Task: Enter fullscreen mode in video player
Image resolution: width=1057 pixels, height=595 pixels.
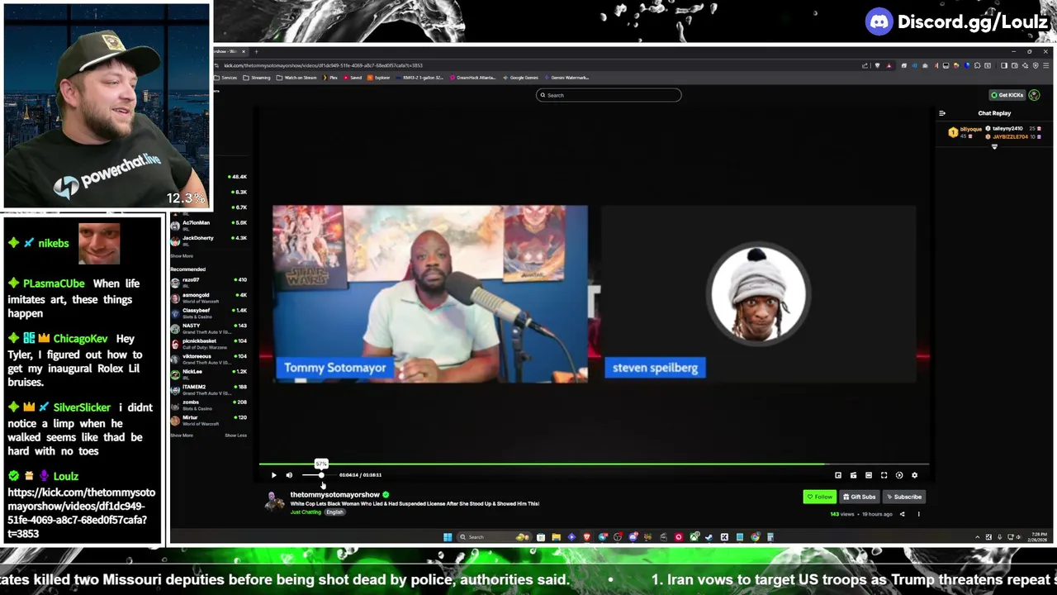Action: (884, 475)
